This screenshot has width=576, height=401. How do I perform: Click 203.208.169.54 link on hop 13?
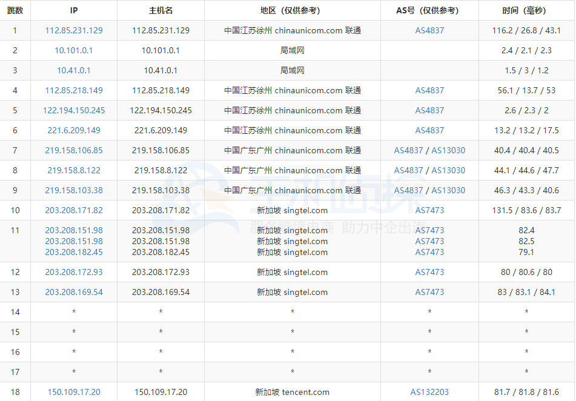click(x=74, y=292)
